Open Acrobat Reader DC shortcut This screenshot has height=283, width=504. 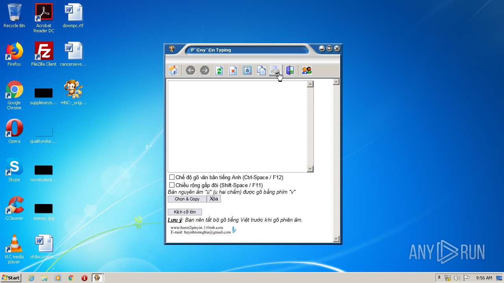[44, 18]
